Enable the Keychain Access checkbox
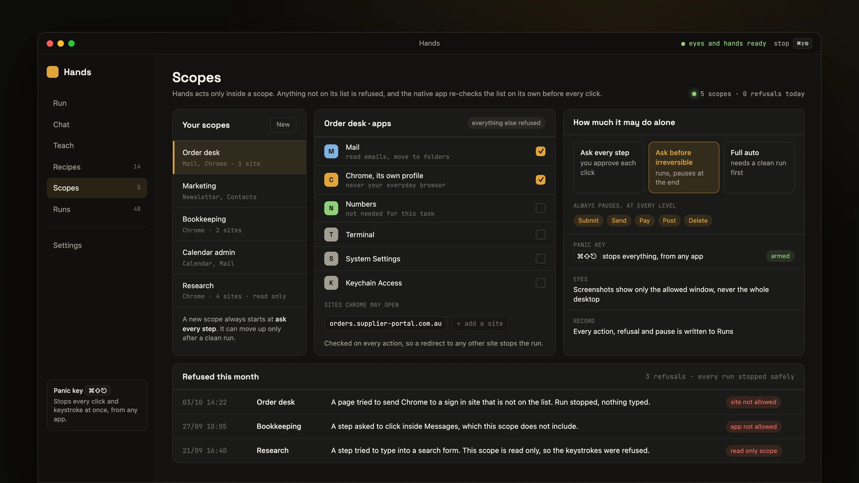Screen dimensions: 859x483 click(540, 283)
